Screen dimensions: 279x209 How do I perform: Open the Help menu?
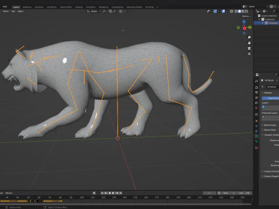point(5,6)
